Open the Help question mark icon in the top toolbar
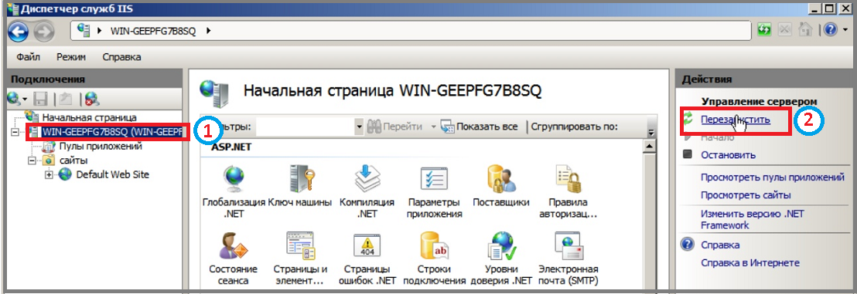857x294 pixels. pos(831,31)
